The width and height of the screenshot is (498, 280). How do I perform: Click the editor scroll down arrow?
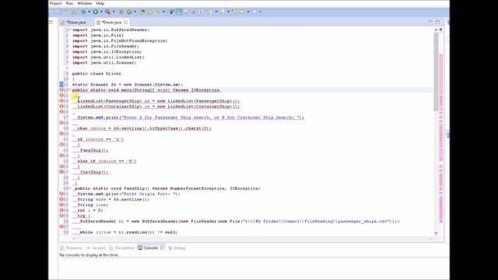436,233
